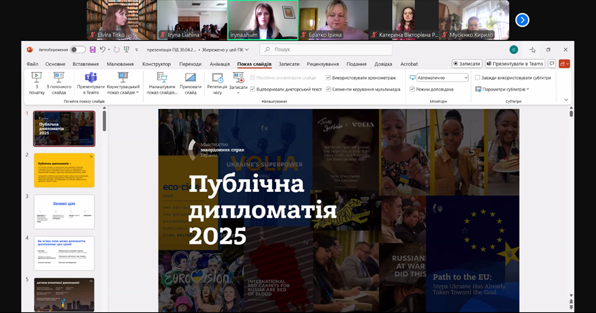The height and width of the screenshot is (313, 596).
Task: Start Rehearse Timings (Репетиція часу)
Action: coord(217,83)
